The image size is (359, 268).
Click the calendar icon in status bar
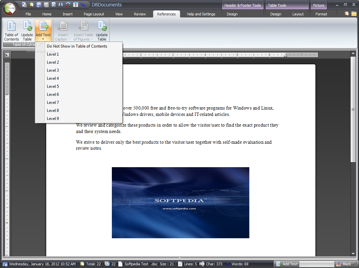coord(5,264)
